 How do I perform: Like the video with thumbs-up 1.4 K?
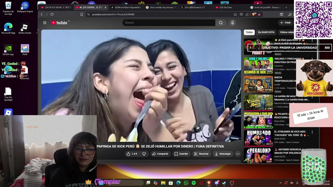click(132, 154)
